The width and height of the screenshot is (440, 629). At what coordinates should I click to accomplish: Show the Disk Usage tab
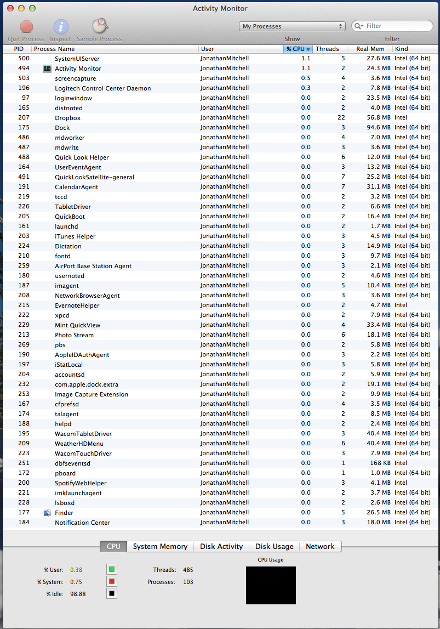point(275,546)
